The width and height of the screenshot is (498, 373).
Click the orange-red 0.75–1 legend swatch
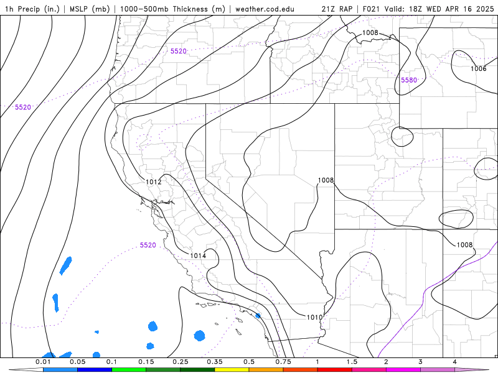[301, 370]
